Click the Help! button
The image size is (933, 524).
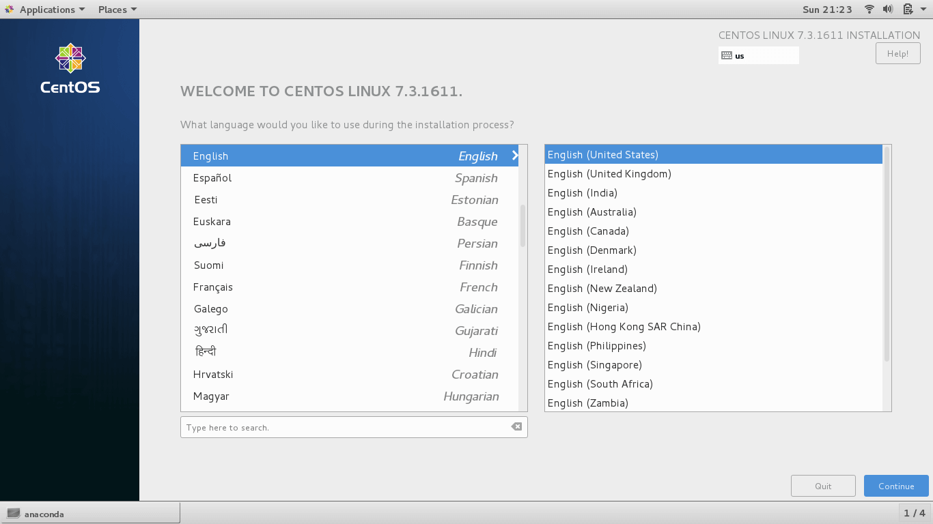tap(897, 53)
